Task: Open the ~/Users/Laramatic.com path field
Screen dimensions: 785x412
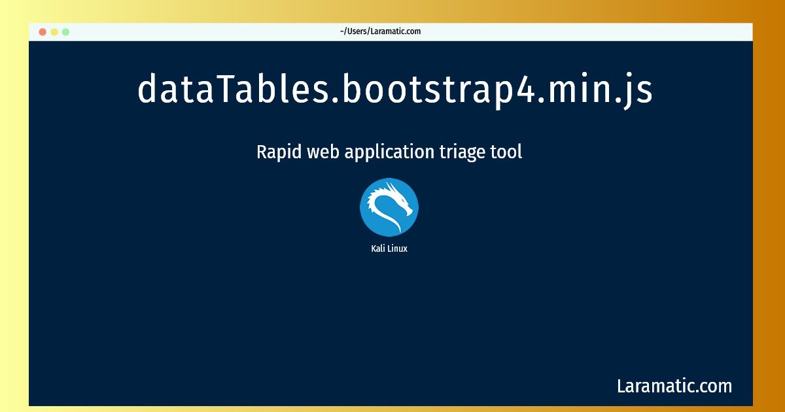Action: [379, 31]
